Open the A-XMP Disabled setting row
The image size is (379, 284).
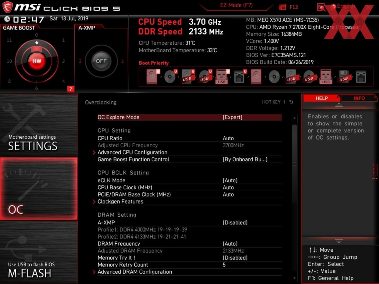(x=189, y=222)
